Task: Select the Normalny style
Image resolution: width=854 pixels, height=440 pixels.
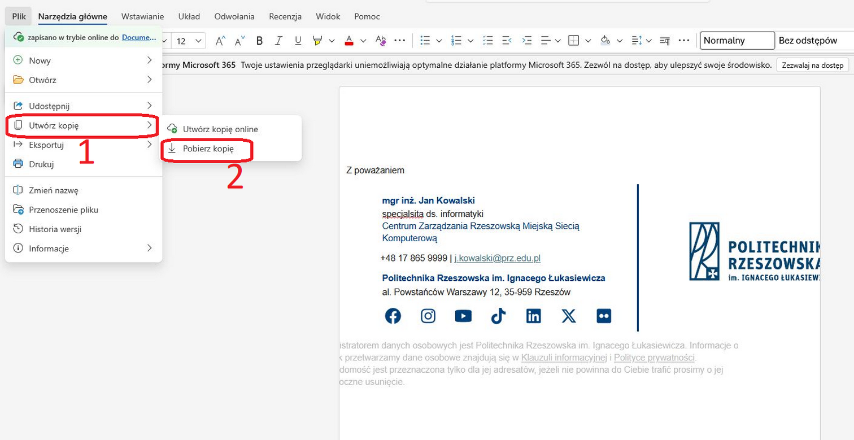Action: pyautogui.click(x=737, y=41)
